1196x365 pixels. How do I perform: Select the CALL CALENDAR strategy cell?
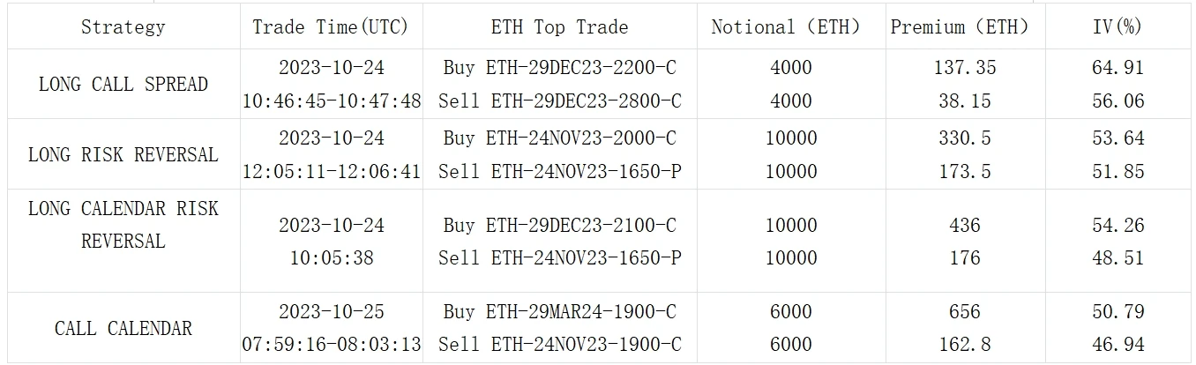(x=123, y=329)
